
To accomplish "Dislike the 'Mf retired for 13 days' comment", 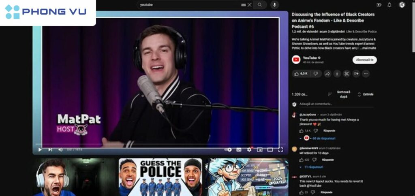I will point(314,160).
